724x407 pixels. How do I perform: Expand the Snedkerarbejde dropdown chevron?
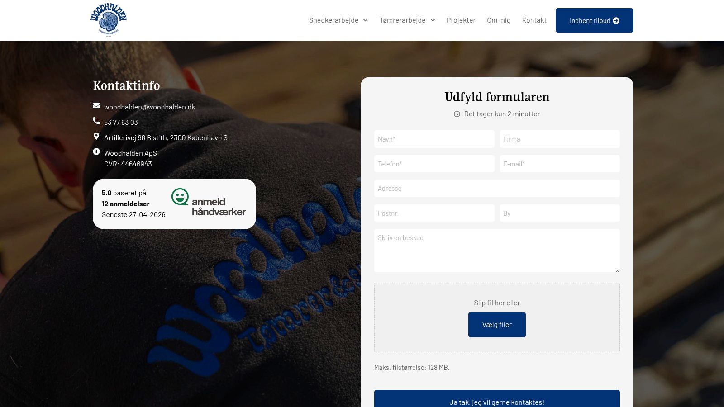click(x=366, y=20)
